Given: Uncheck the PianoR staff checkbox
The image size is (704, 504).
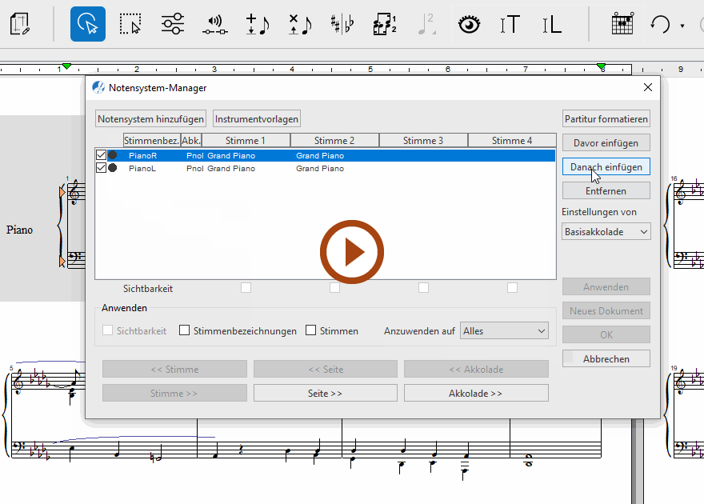Looking at the screenshot, I should (x=101, y=155).
